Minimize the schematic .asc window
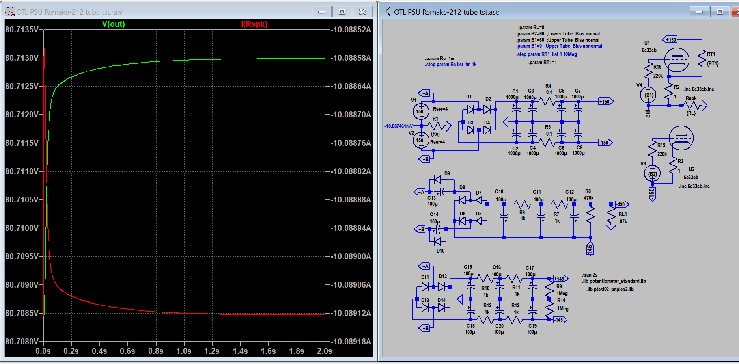This screenshot has width=739, height=364. click(700, 12)
